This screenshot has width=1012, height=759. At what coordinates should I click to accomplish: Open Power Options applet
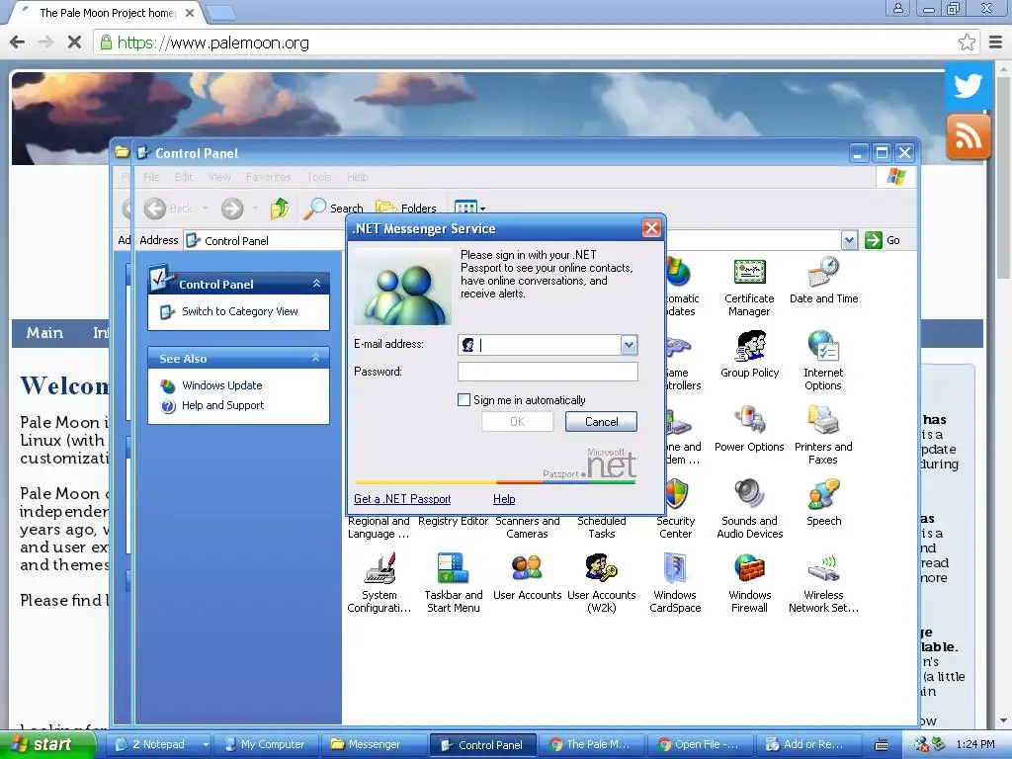click(x=749, y=429)
